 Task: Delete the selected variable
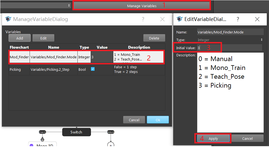point(154,38)
